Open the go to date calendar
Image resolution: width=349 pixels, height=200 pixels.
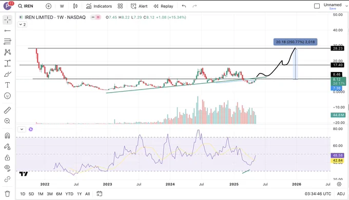(99, 193)
